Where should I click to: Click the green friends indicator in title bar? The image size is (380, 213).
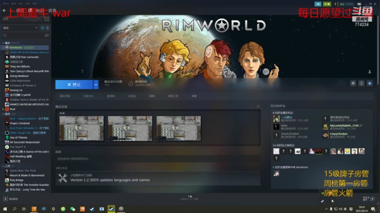coord(327,4)
